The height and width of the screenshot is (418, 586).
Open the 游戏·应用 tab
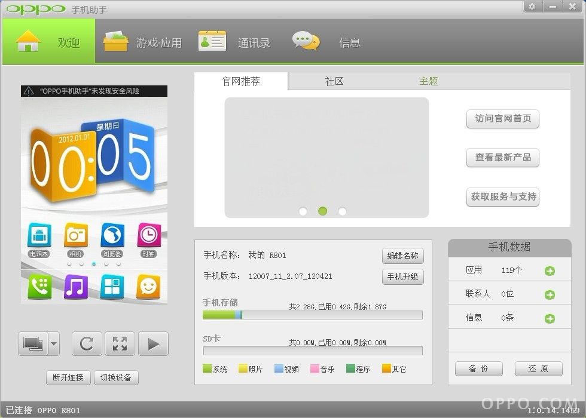143,42
